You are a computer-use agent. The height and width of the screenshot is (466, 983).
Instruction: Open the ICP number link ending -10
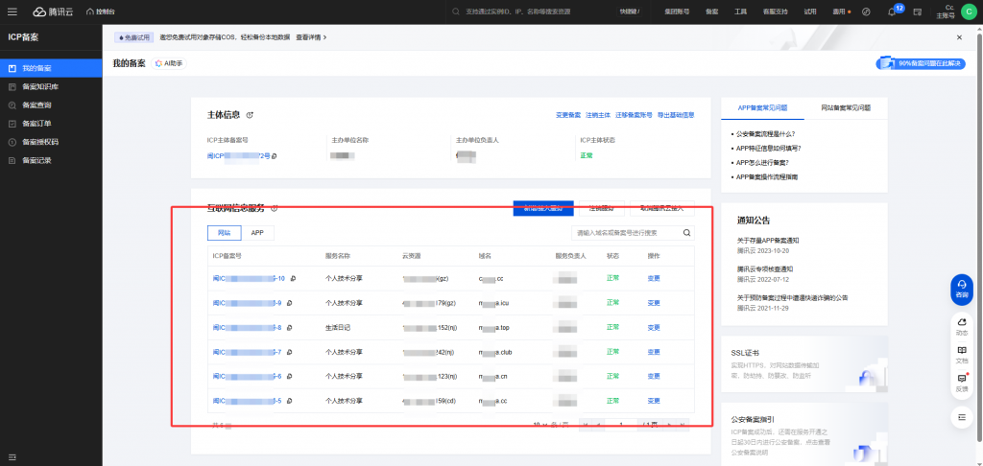click(249, 278)
